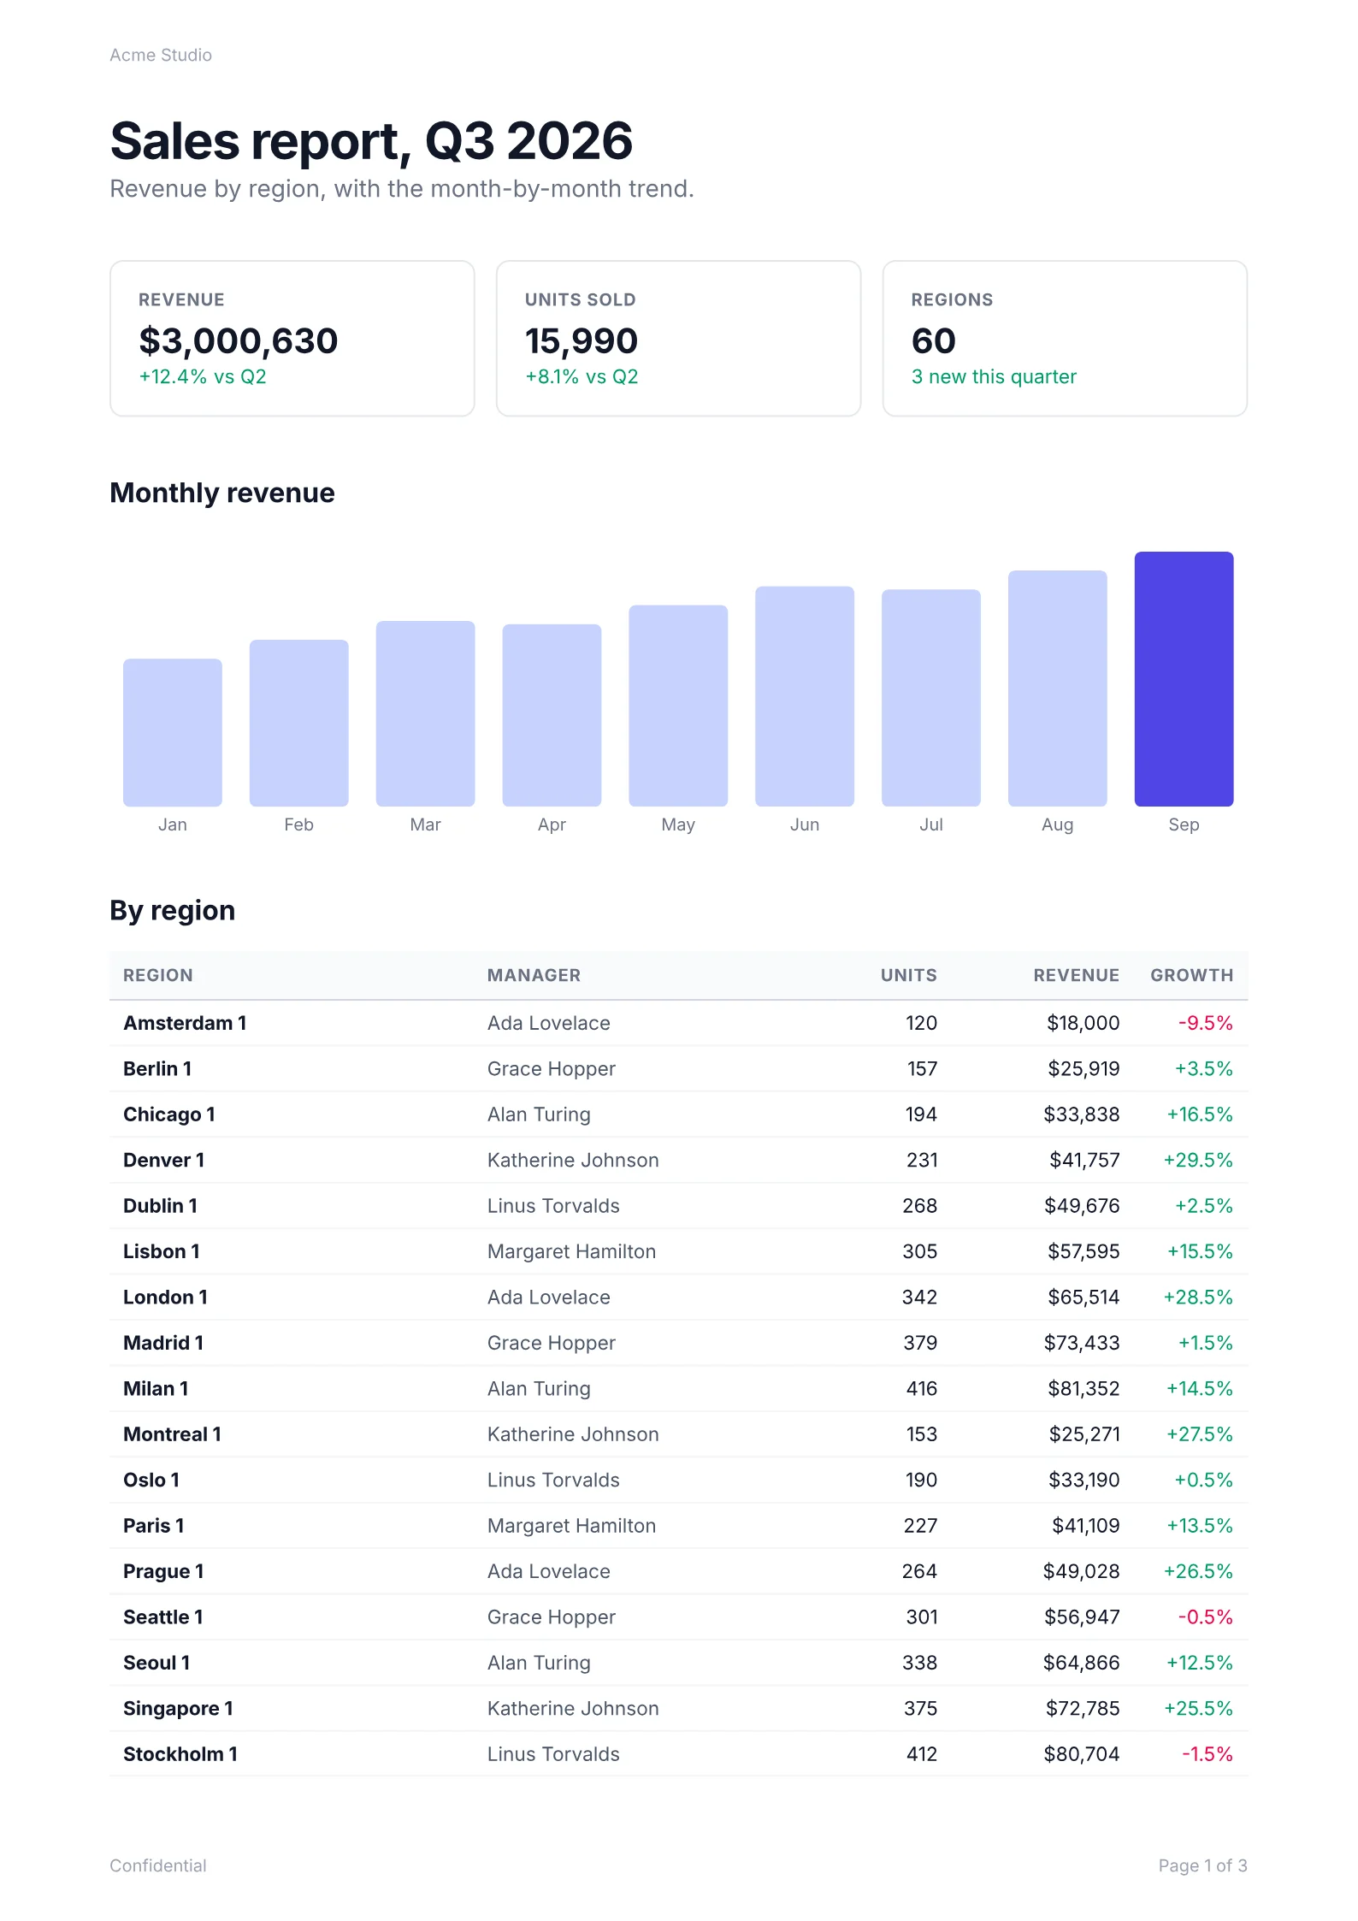Image resolution: width=1358 pixels, height=1921 pixels.
Task: Click the '+12.4% vs Q2' revenue change
Action: tap(203, 376)
